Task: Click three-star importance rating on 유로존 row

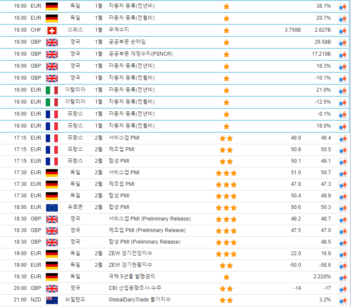Action: [x=226, y=208]
